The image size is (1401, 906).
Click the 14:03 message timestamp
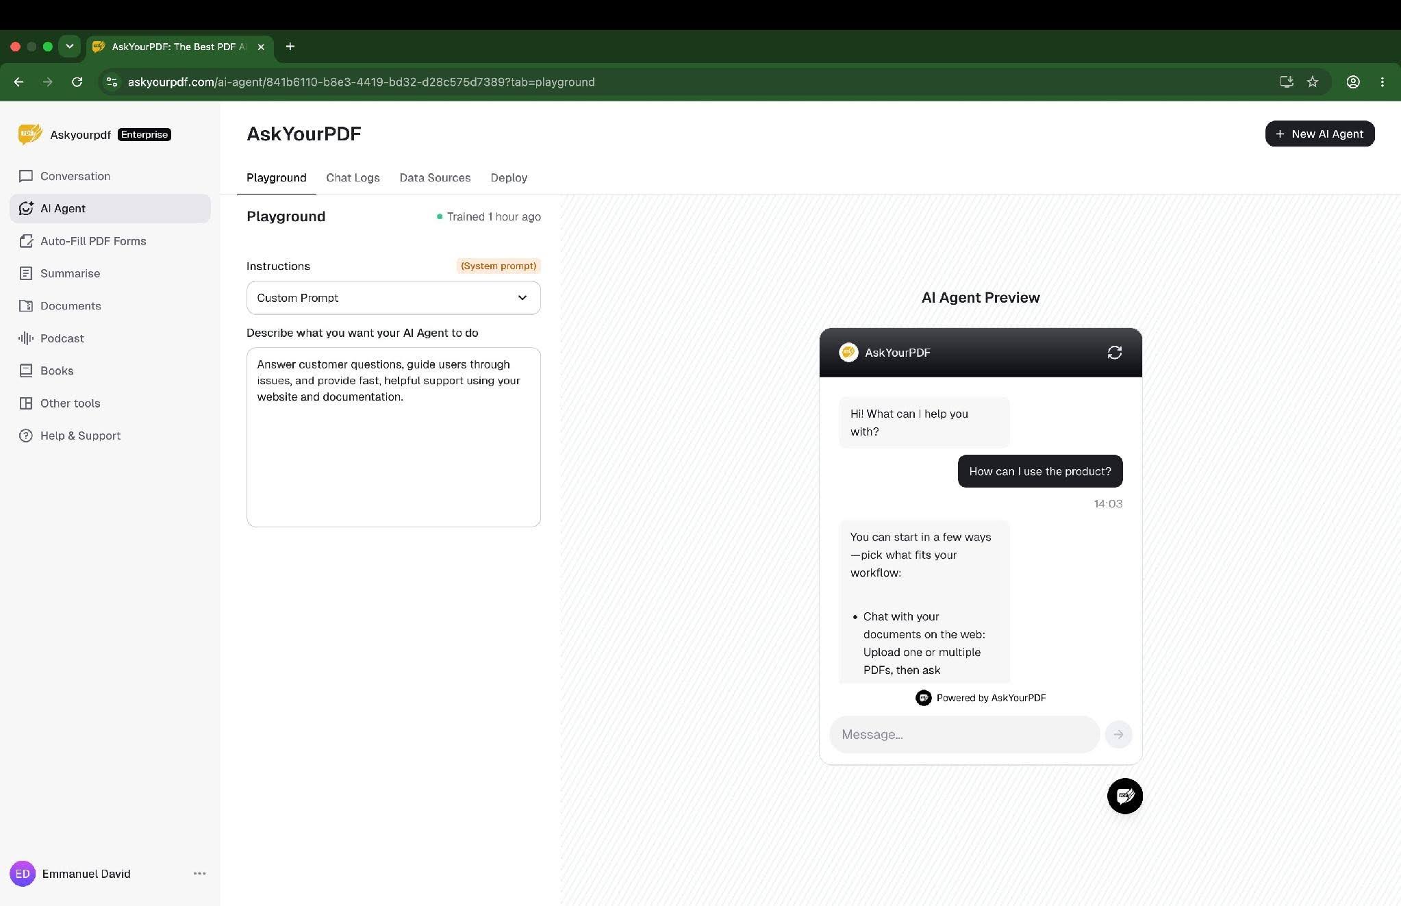(x=1108, y=503)
